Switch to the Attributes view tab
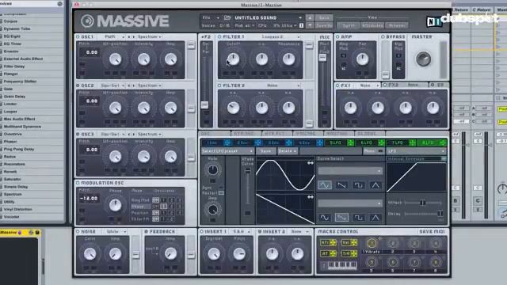Image resolution: width=507 pixels, height=285 pixels. [372, 25]
